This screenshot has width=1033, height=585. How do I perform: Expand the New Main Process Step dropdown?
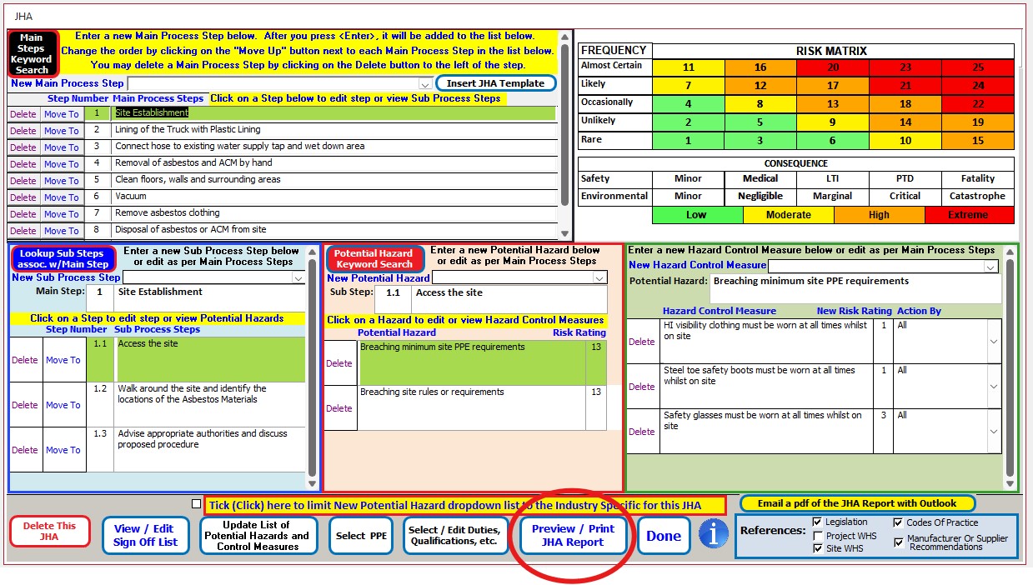425,84
